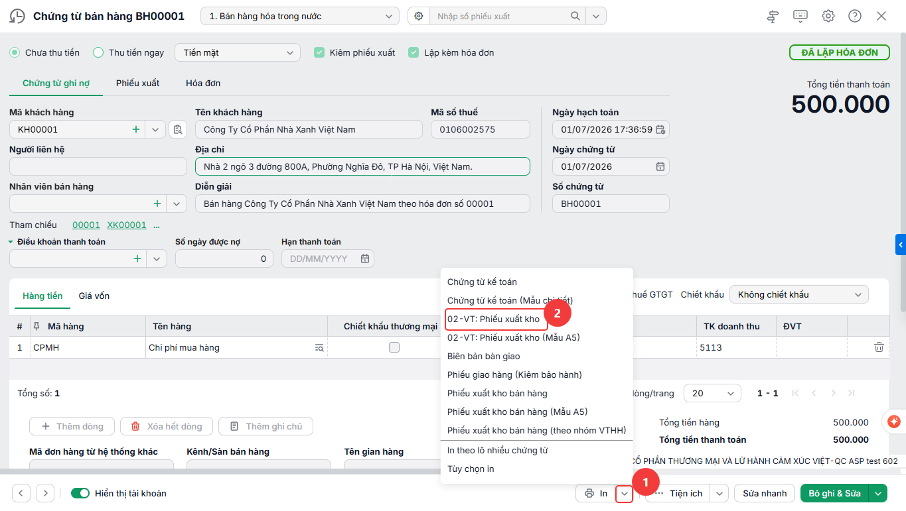
Task: Switch to Giá vốn tab
Action: pos(94,296)
